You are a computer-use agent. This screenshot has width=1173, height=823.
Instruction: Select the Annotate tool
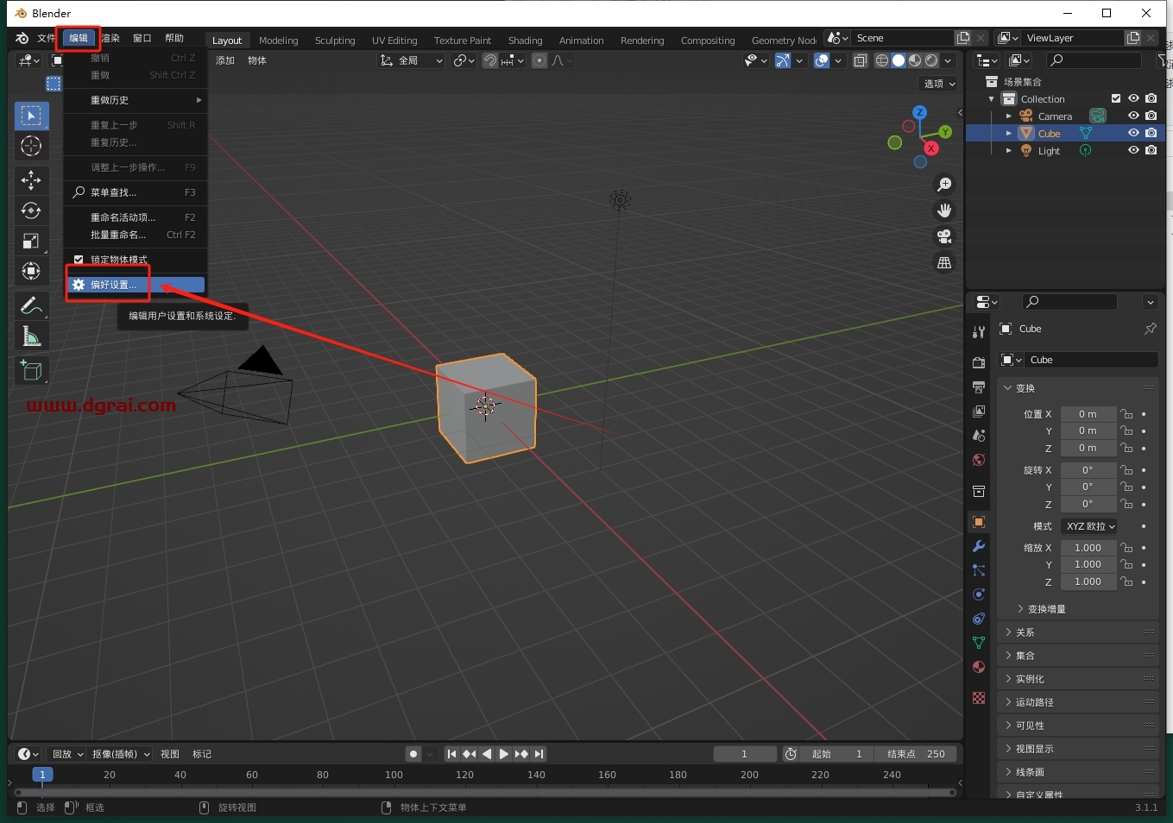(x=31, y=305)
